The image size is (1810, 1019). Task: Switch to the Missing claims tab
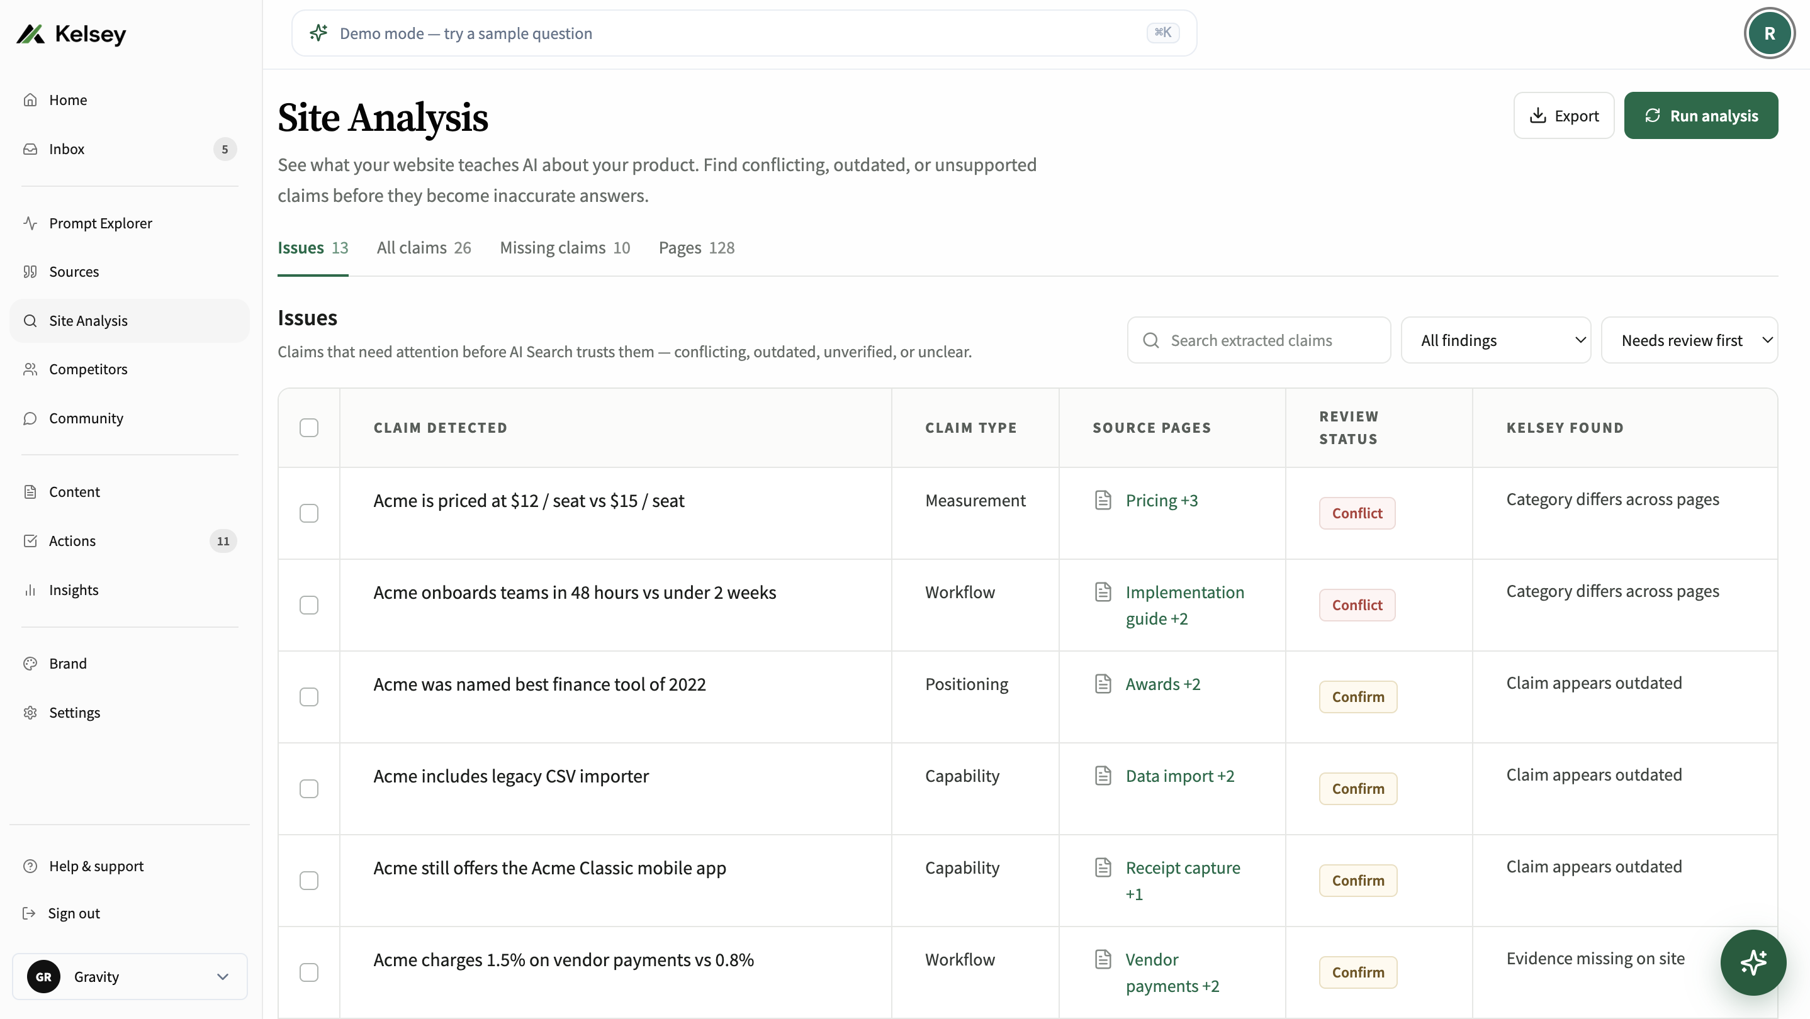(x=565, y=247)
